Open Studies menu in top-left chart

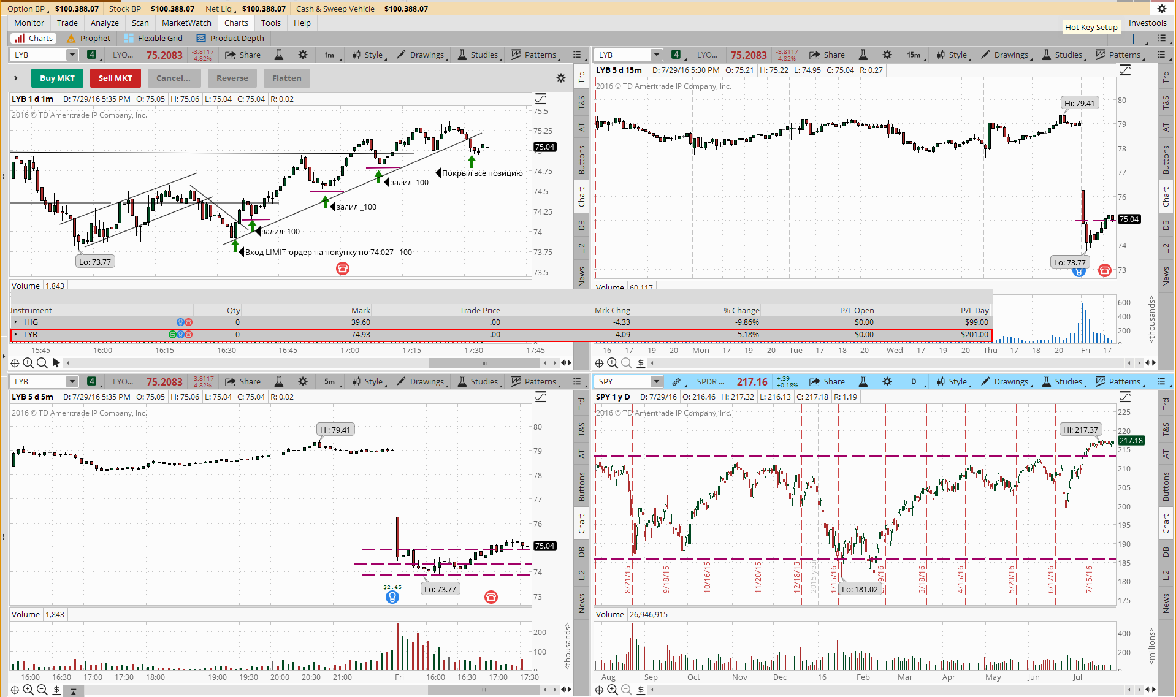tap(478, 55)
